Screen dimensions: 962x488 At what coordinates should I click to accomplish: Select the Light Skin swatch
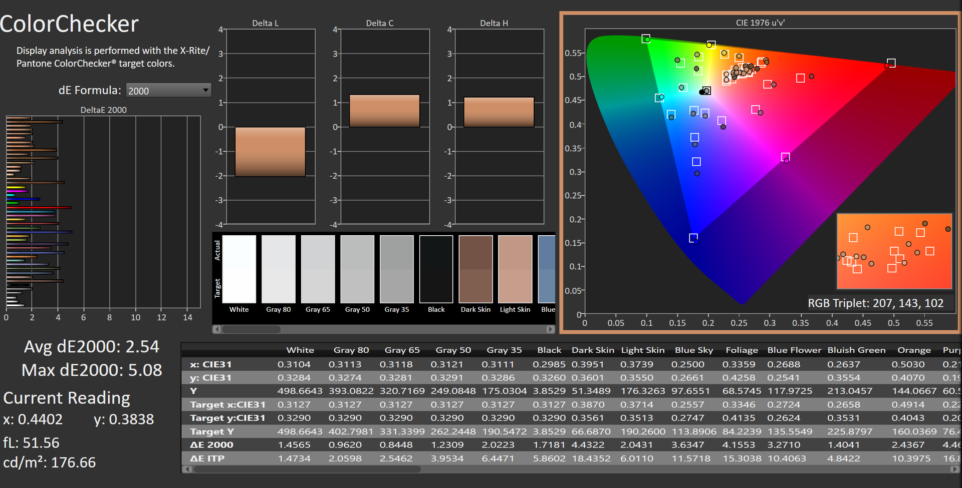[x=515, y=269]
